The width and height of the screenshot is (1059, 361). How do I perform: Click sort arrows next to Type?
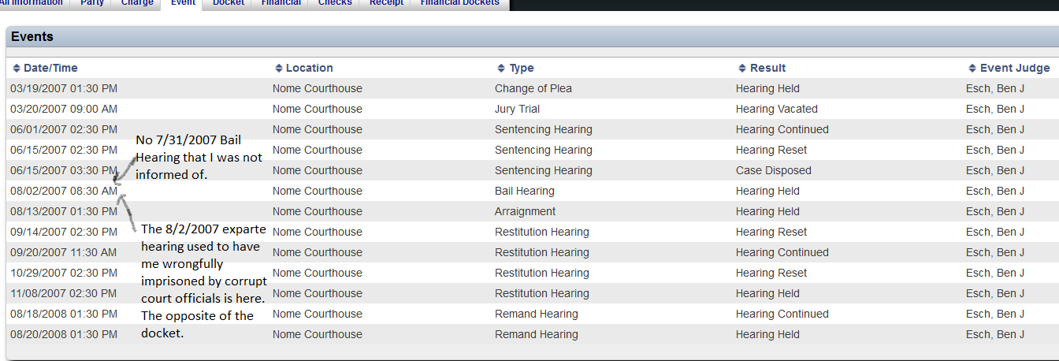click(501, 69)
